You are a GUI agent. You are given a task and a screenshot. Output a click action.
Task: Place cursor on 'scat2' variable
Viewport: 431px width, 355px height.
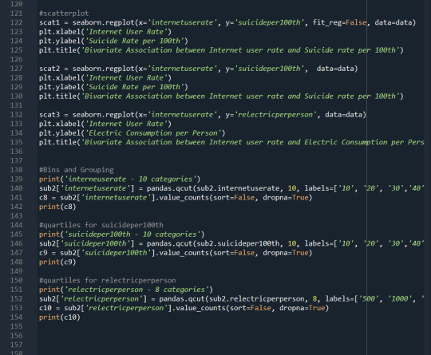[x=49, y=69]
